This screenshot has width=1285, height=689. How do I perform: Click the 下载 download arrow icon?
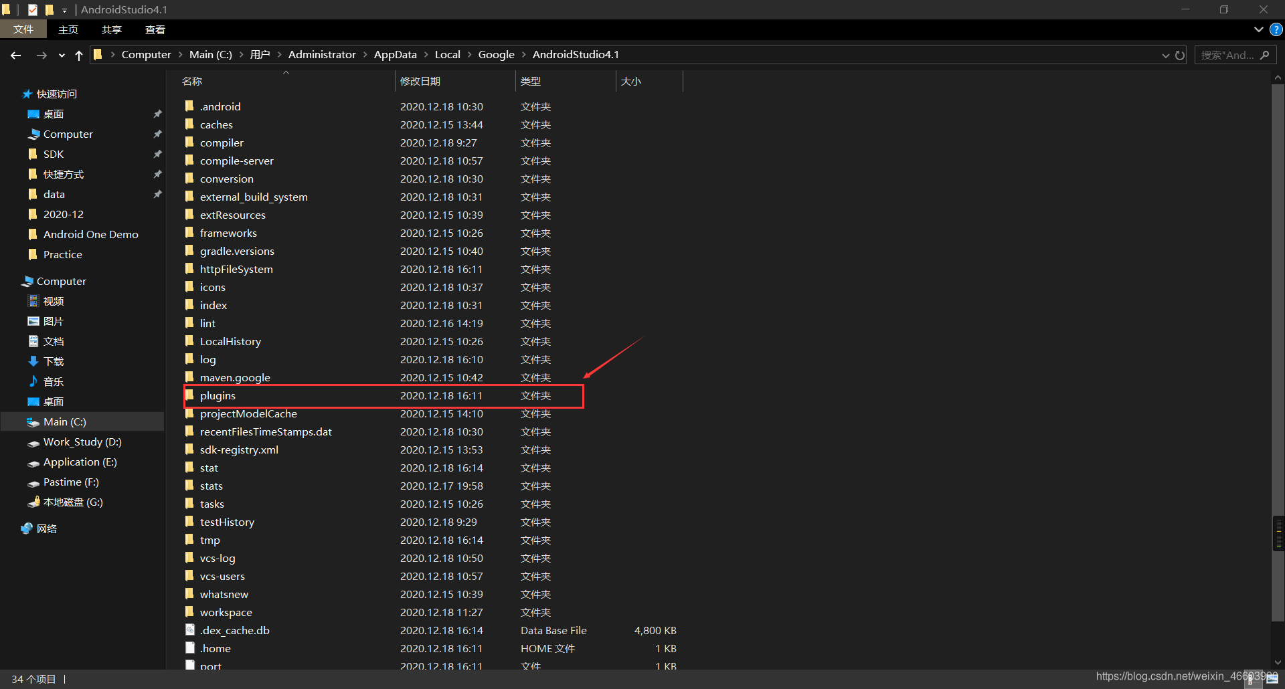(33, 361)
